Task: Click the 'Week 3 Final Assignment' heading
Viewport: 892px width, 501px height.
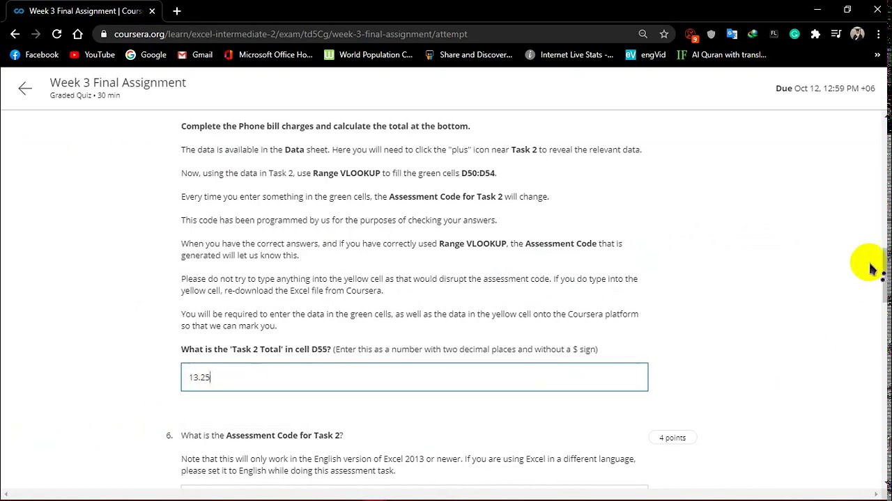Action: (118, 82)
